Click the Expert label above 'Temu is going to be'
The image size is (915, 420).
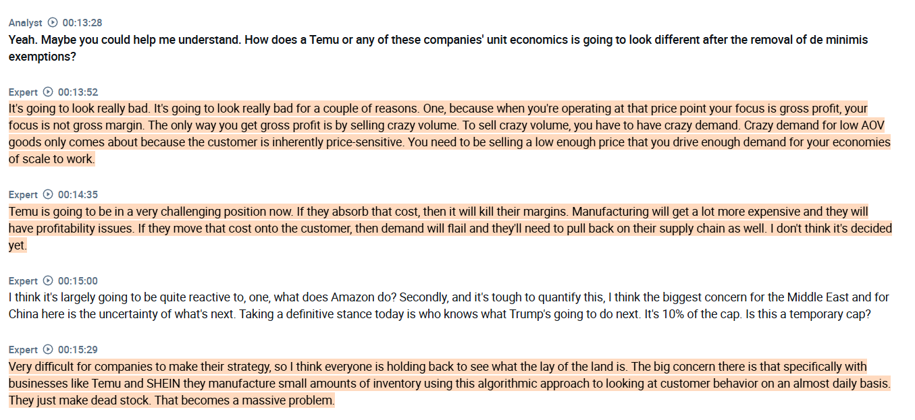pos(23,195)
